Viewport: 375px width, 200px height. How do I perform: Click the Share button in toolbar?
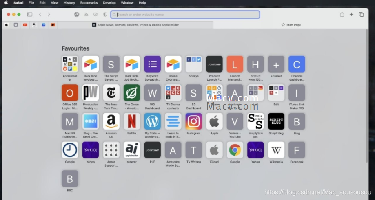pyautogui.click(x=342, y=14)
